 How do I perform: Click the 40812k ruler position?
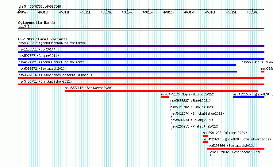[x=85, y=12]
